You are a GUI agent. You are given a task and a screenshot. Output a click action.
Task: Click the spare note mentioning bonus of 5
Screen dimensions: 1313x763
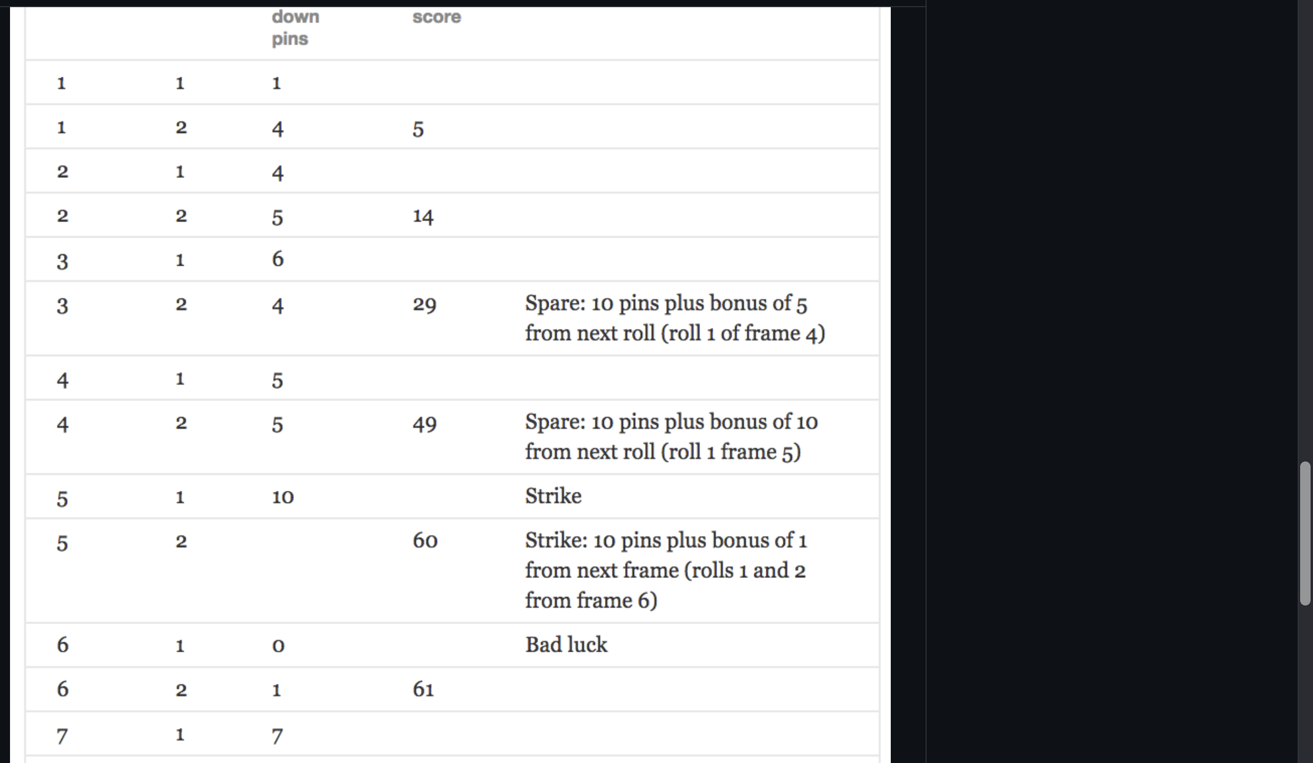tap(674, 318)
